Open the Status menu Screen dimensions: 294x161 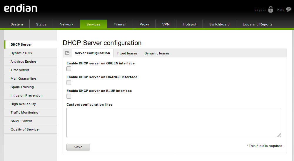tap(41, 24)
